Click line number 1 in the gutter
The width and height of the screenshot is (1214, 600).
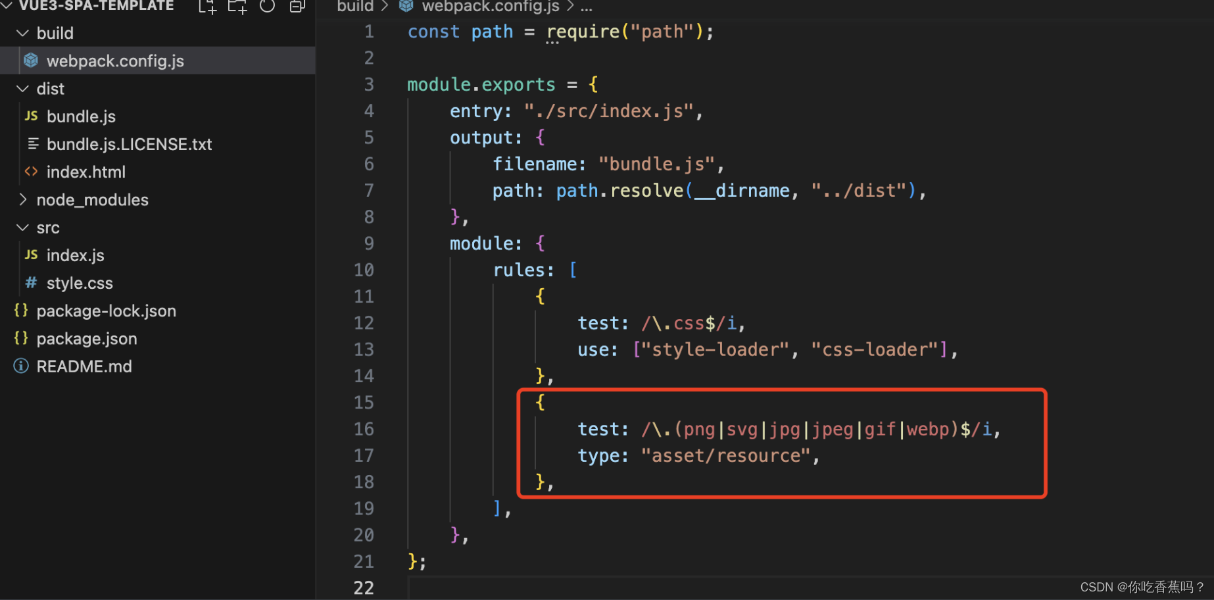click(369, 32)
